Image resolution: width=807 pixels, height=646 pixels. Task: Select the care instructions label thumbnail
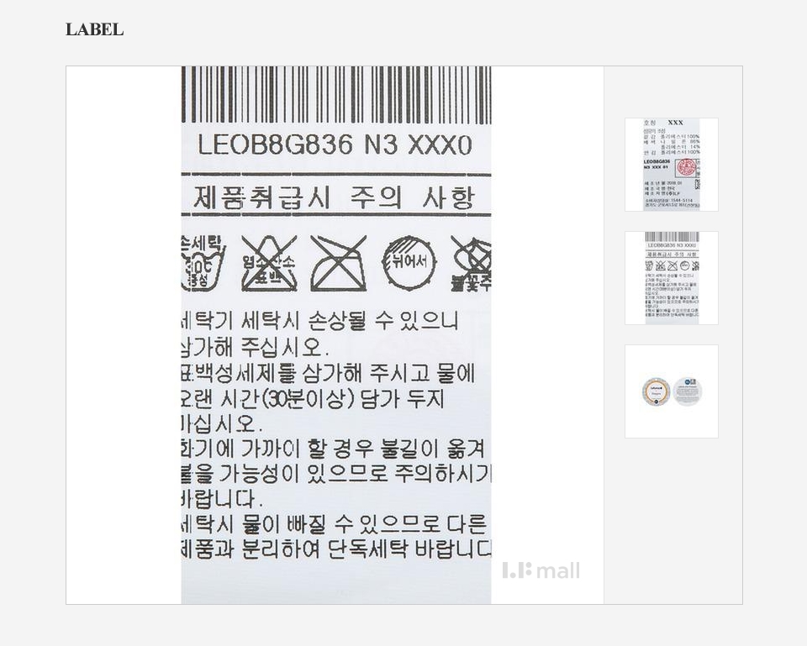pyautogui.click(x=671, y=278)
